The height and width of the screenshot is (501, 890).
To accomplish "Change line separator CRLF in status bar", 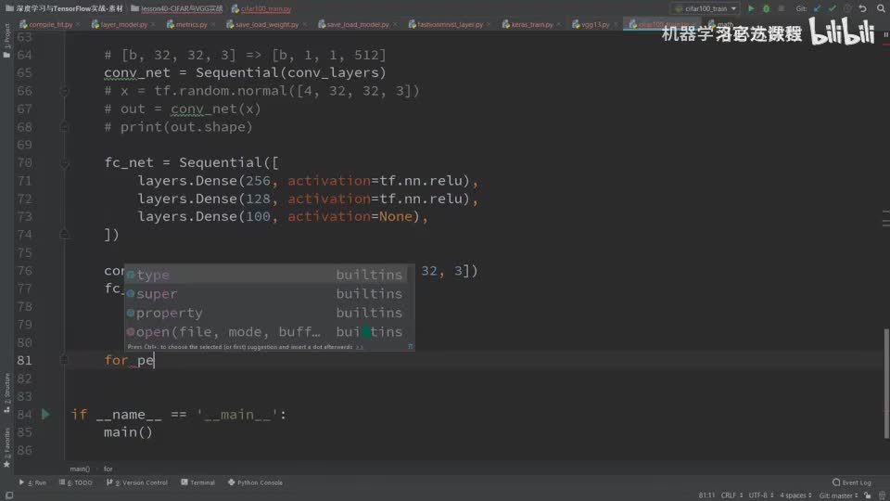I will (x=731, y=495).
